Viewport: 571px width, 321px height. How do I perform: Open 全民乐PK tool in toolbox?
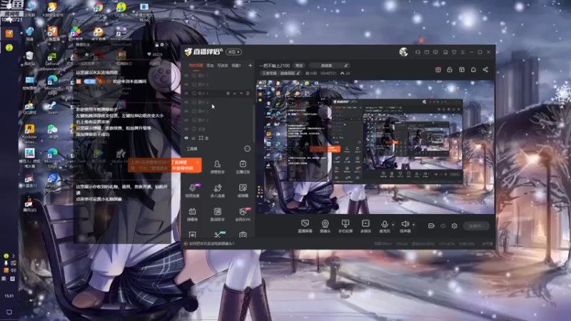(x=243, y=215)
